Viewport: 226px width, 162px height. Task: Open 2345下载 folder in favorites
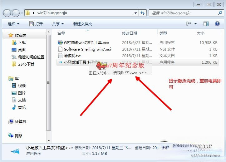pos(26,64)
